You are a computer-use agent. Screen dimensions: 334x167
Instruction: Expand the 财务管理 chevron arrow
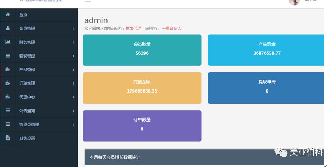[74, 42]
